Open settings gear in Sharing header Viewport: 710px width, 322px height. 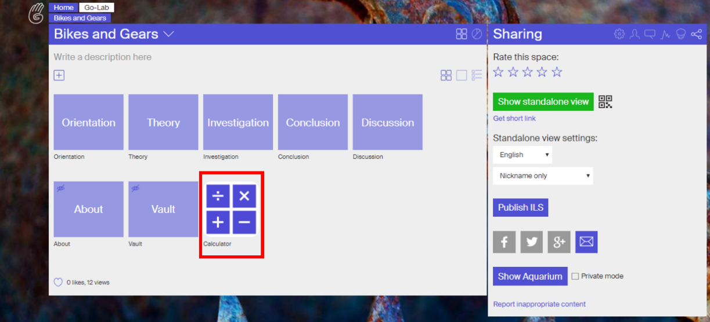[619, 34]
